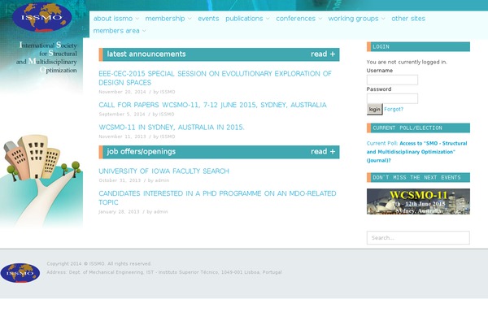Viewport: 488px width, 325px height.
Task: Click author ISSMO on November 20, 2014 post
Action: tap(168, 92)
